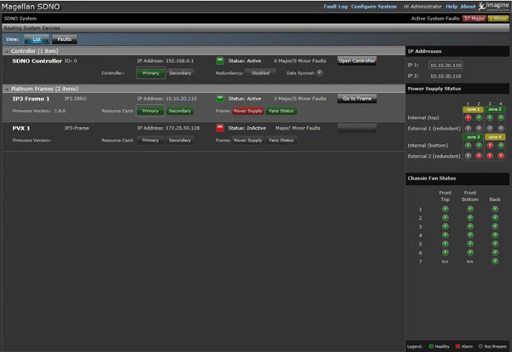512x352 pixels.
Task: Click the yellow zone 4 power supply label
Action: 495,137
